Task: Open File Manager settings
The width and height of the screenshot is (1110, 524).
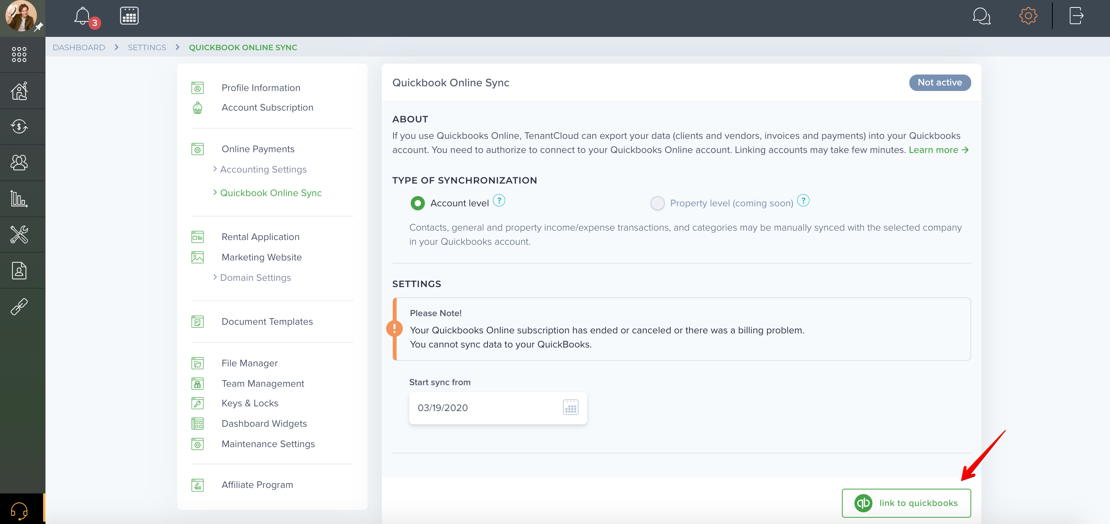Action: [250, 364]
